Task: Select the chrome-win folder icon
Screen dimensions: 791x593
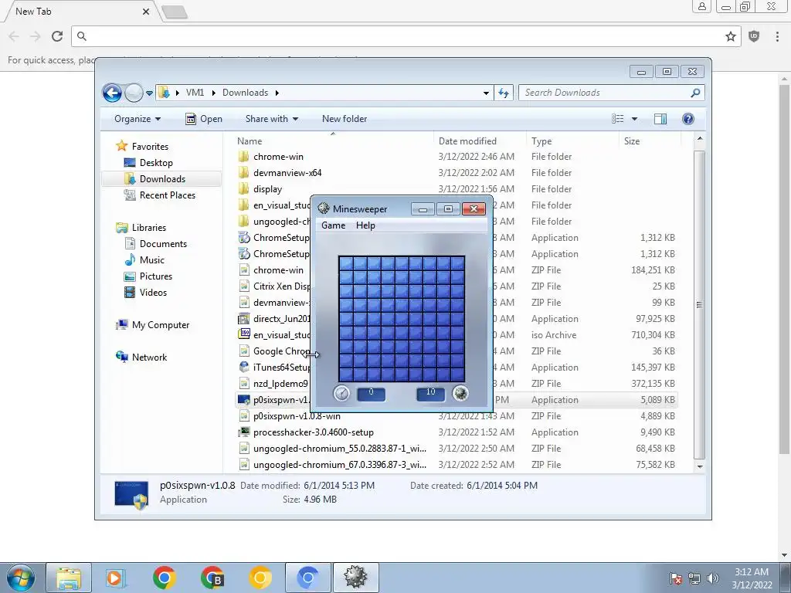Action: click(243, 157)
